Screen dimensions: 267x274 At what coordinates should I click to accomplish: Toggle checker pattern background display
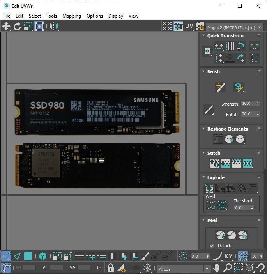167,27
